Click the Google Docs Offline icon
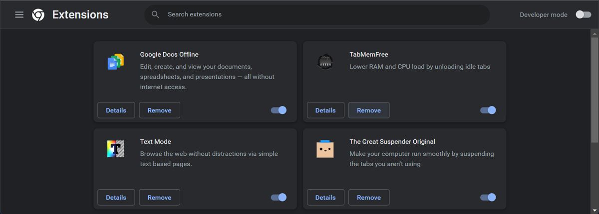The height and width of the screenshot is (214, 599). (115, 62)
